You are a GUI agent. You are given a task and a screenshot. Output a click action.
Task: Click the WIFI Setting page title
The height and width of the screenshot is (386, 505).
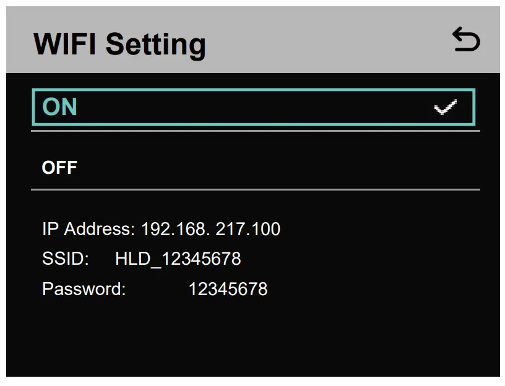pos(119,45)
